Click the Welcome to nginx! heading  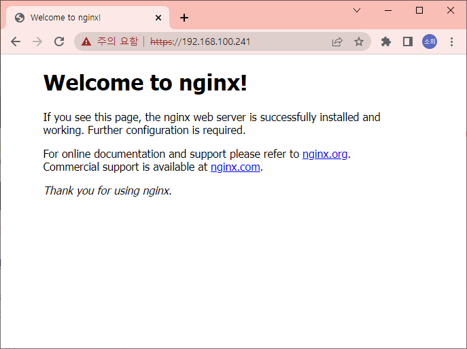click(145, 82)
